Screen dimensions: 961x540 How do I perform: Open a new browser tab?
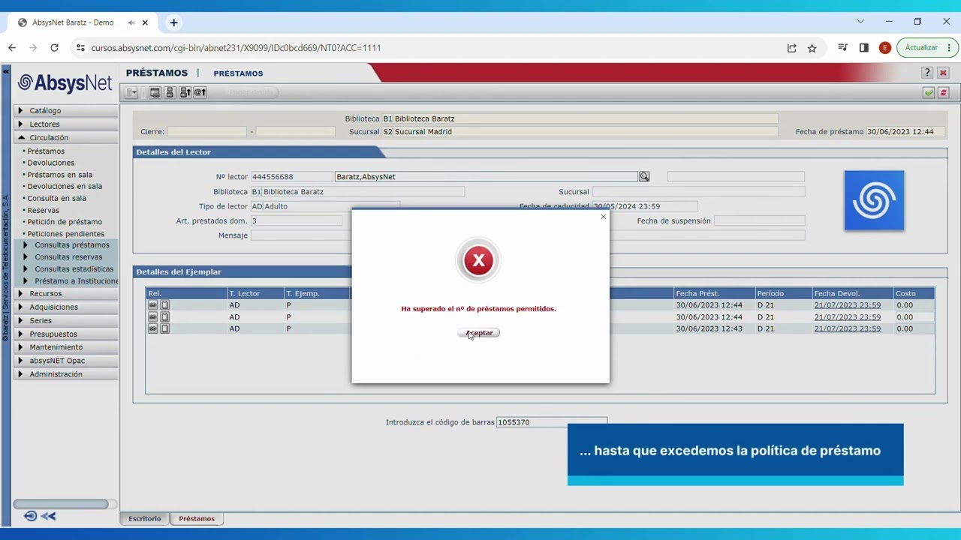point(173,22)
